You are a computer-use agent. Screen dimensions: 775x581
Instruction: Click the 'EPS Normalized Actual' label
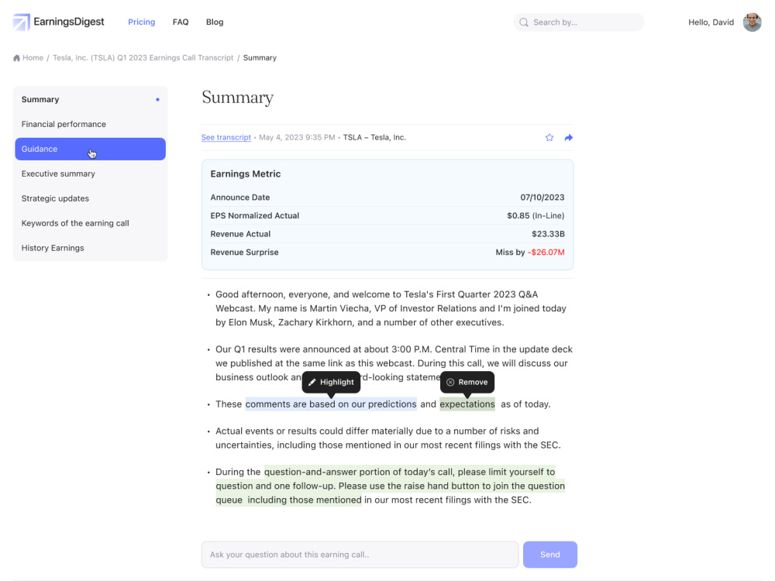(x=254, y=215)
